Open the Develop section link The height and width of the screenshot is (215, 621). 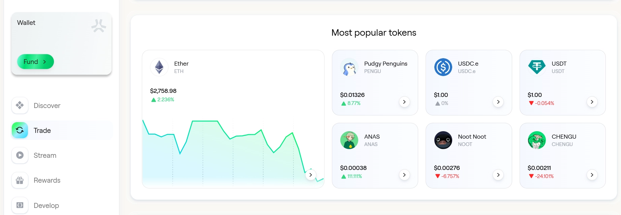[46, 206]
